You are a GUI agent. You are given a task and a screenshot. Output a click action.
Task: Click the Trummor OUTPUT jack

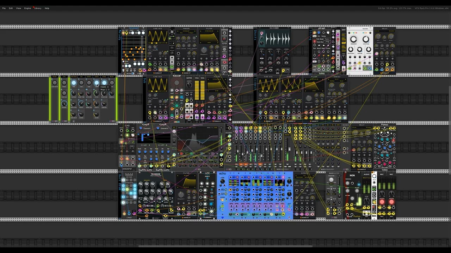(165, 216)
